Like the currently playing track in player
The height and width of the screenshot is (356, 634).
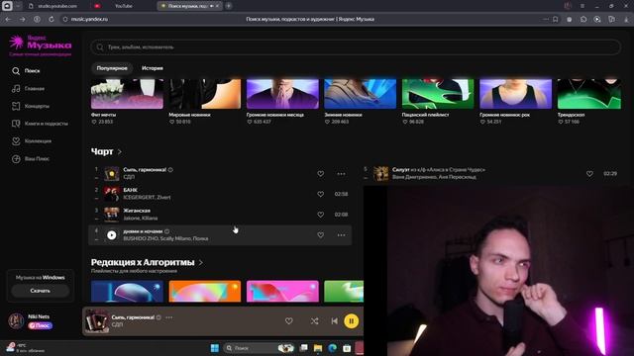(288, 321)
